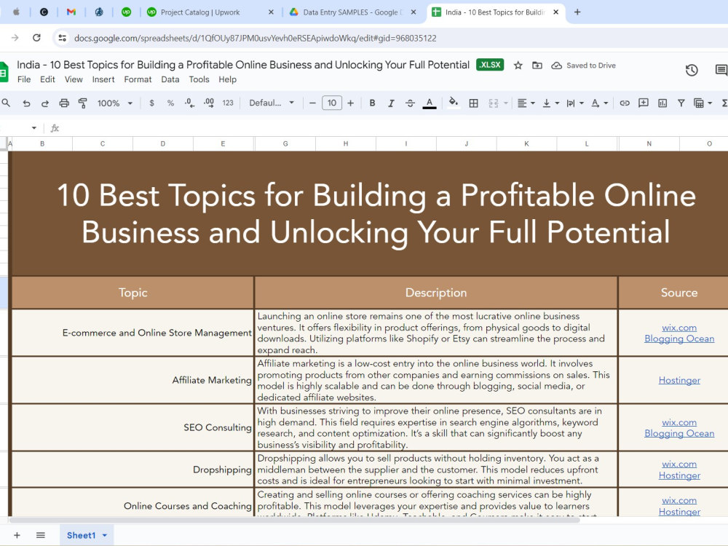This screenshot has width=728, height=546.
Task: Open Blogging Ocean link in SEO Consulting row
Action: tap(679, 433)
